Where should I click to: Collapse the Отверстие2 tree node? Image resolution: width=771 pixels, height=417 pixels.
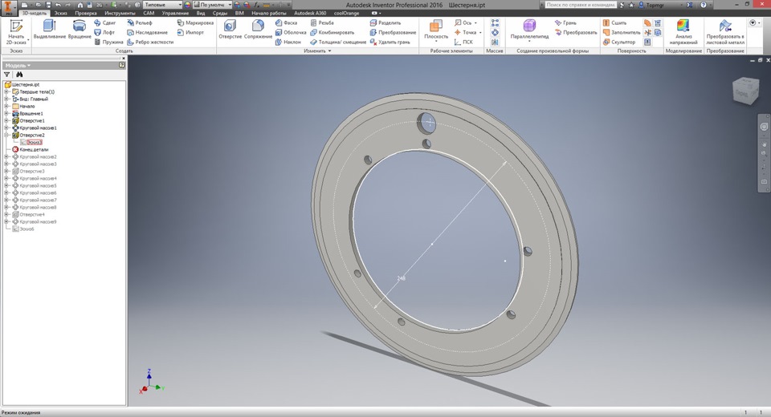click(x=6, y=136)
